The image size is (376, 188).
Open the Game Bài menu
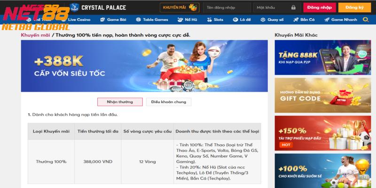tap(113, 20)
